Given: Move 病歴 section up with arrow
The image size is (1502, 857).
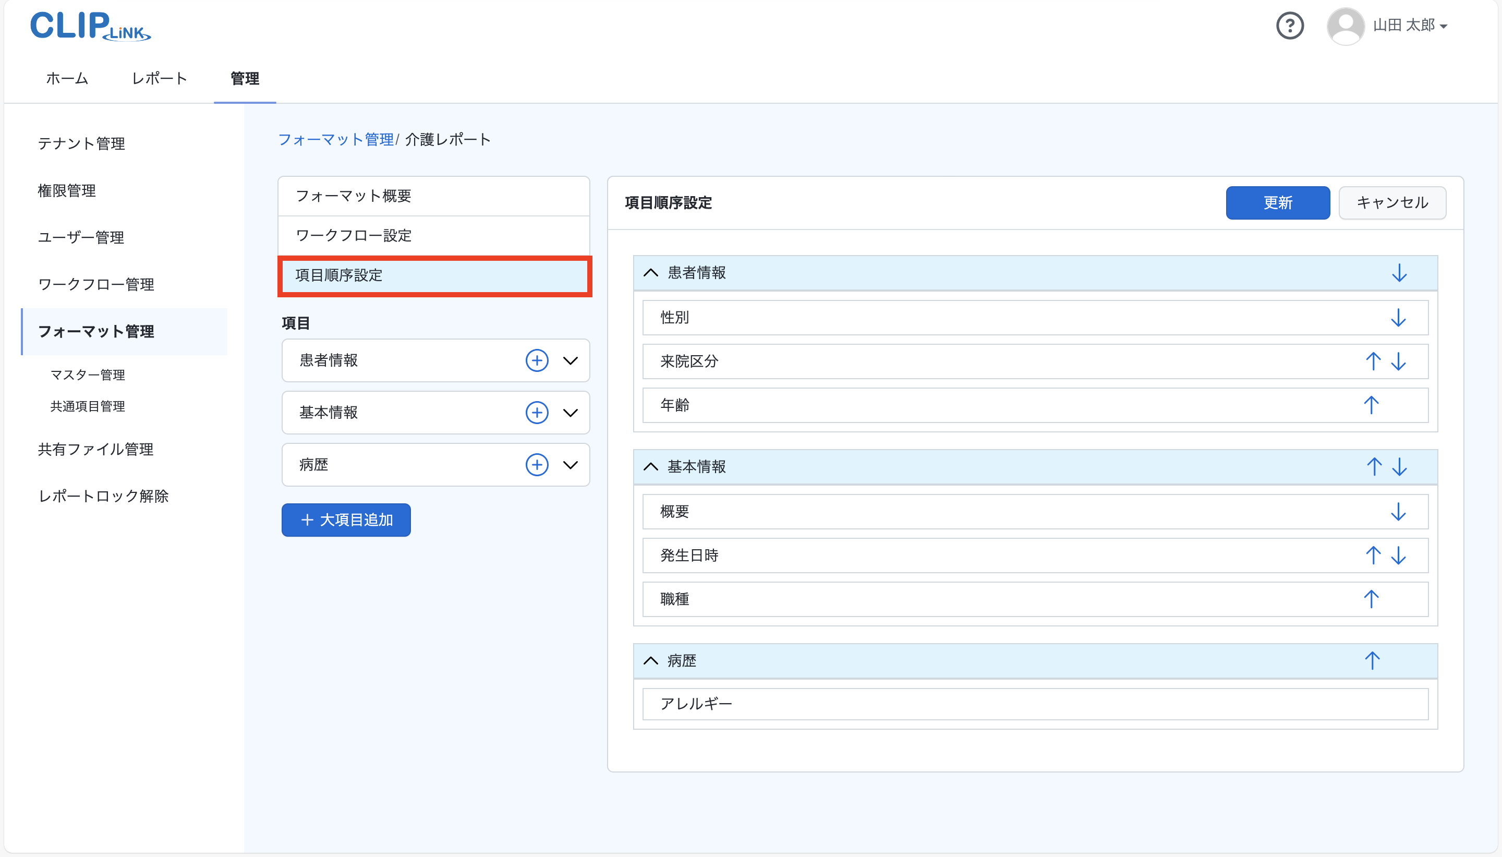Looking at the screenshot, I should point(1372,660).
